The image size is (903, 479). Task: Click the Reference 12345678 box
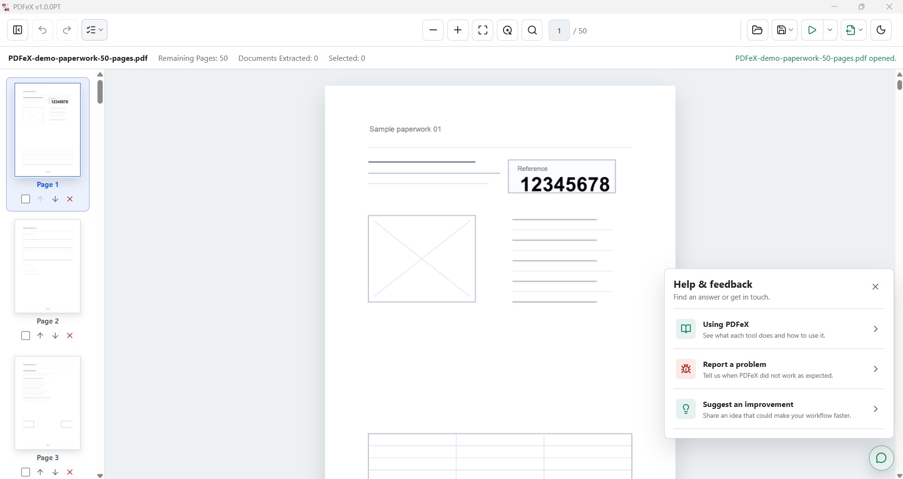click(x=561, y=177)
